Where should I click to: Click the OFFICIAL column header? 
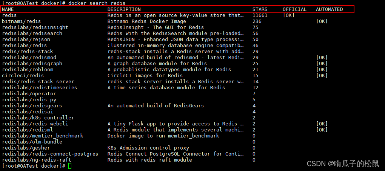(x=295, y=9)
